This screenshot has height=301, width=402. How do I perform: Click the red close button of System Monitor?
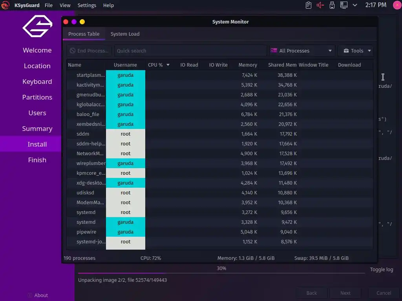(x=66, y=22)
